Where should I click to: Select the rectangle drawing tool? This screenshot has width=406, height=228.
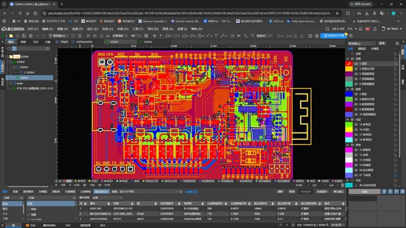(x=167, y=36)
